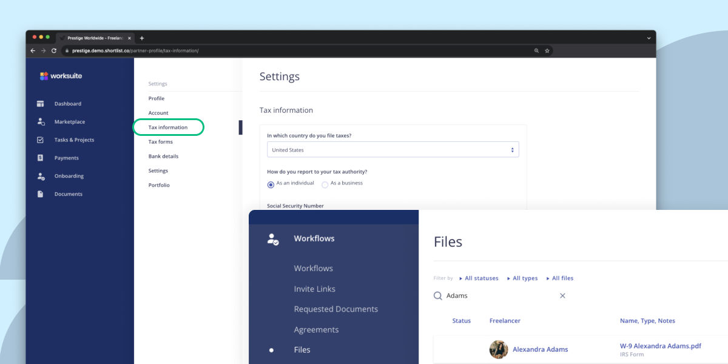
Task: Select the 'As an individual' radio button
Action: point(271,184)
